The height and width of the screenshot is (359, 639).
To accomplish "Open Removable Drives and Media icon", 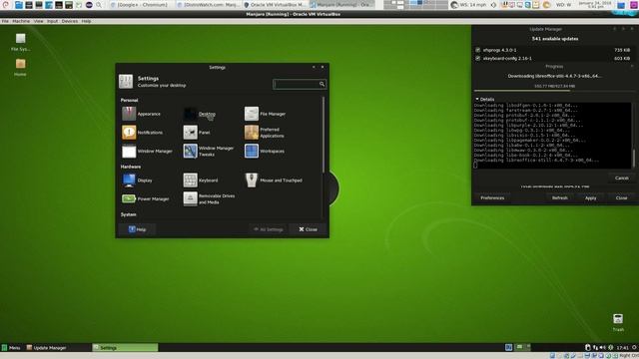I will coord(190,198).
